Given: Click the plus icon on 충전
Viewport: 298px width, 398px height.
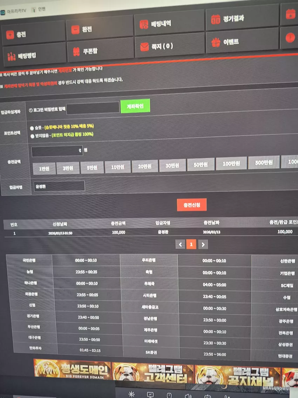Looking at the screenshot, I should point(10,35).
